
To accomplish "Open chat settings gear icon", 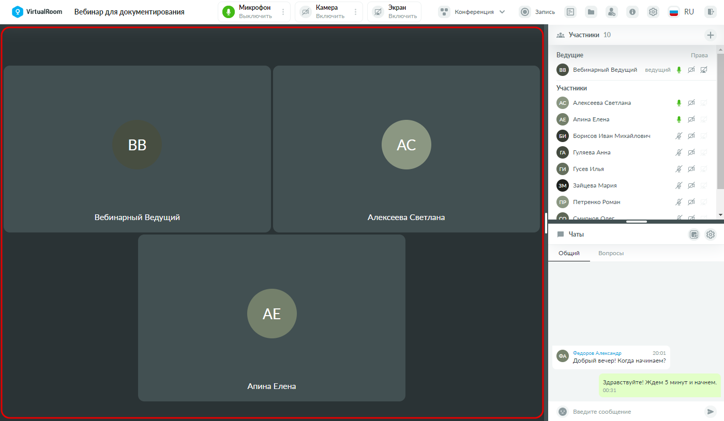I will [x=711, y=235].
